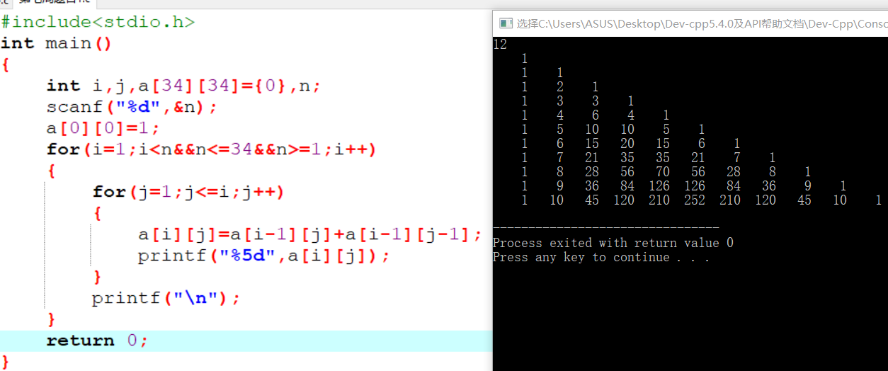Place cursor on printf("%5d") statement
888x371 pixels.
(x=263, y=256)
